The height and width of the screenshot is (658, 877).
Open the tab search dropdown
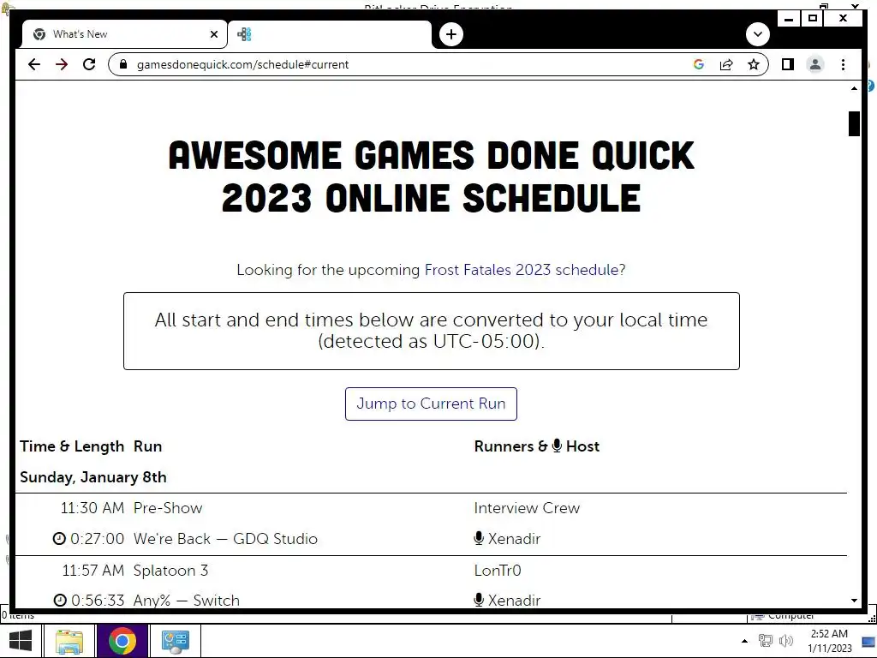tap(757, 34)
